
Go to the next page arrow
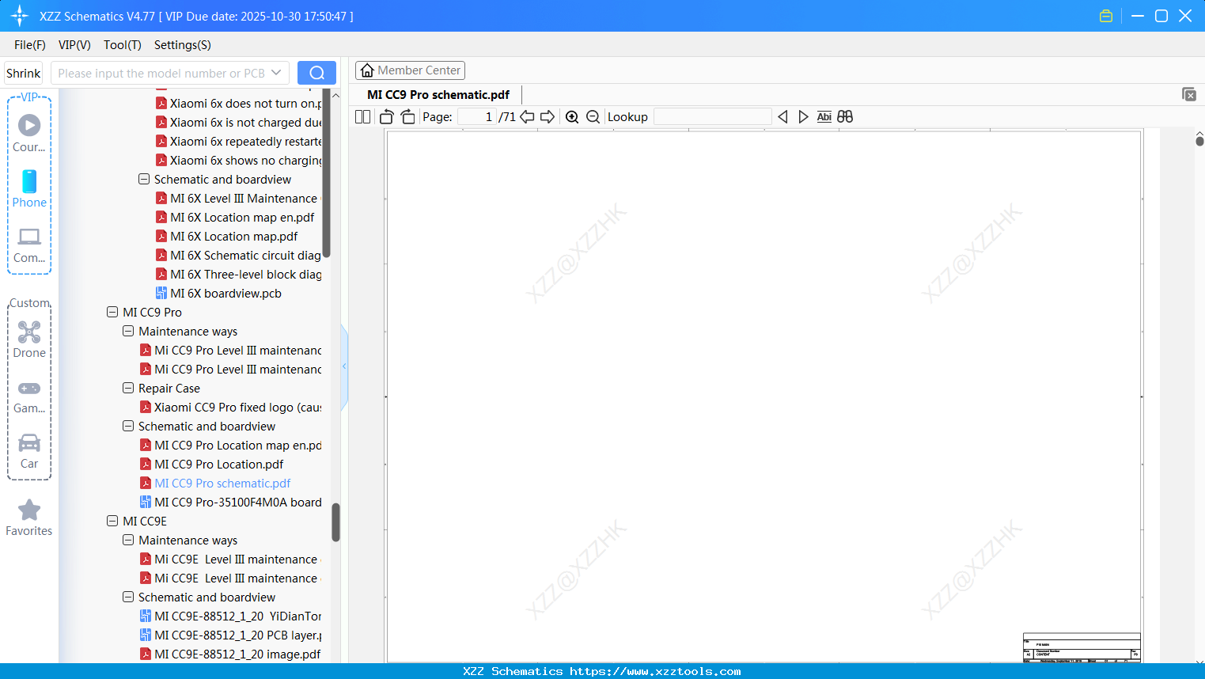pyautogui.click(x=548, y=117)
